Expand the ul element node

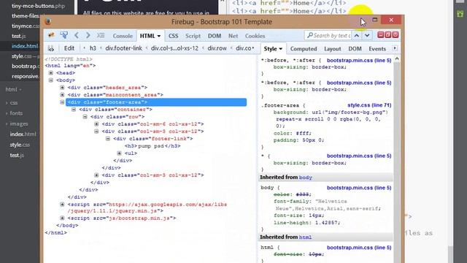(x=119, y=153)
